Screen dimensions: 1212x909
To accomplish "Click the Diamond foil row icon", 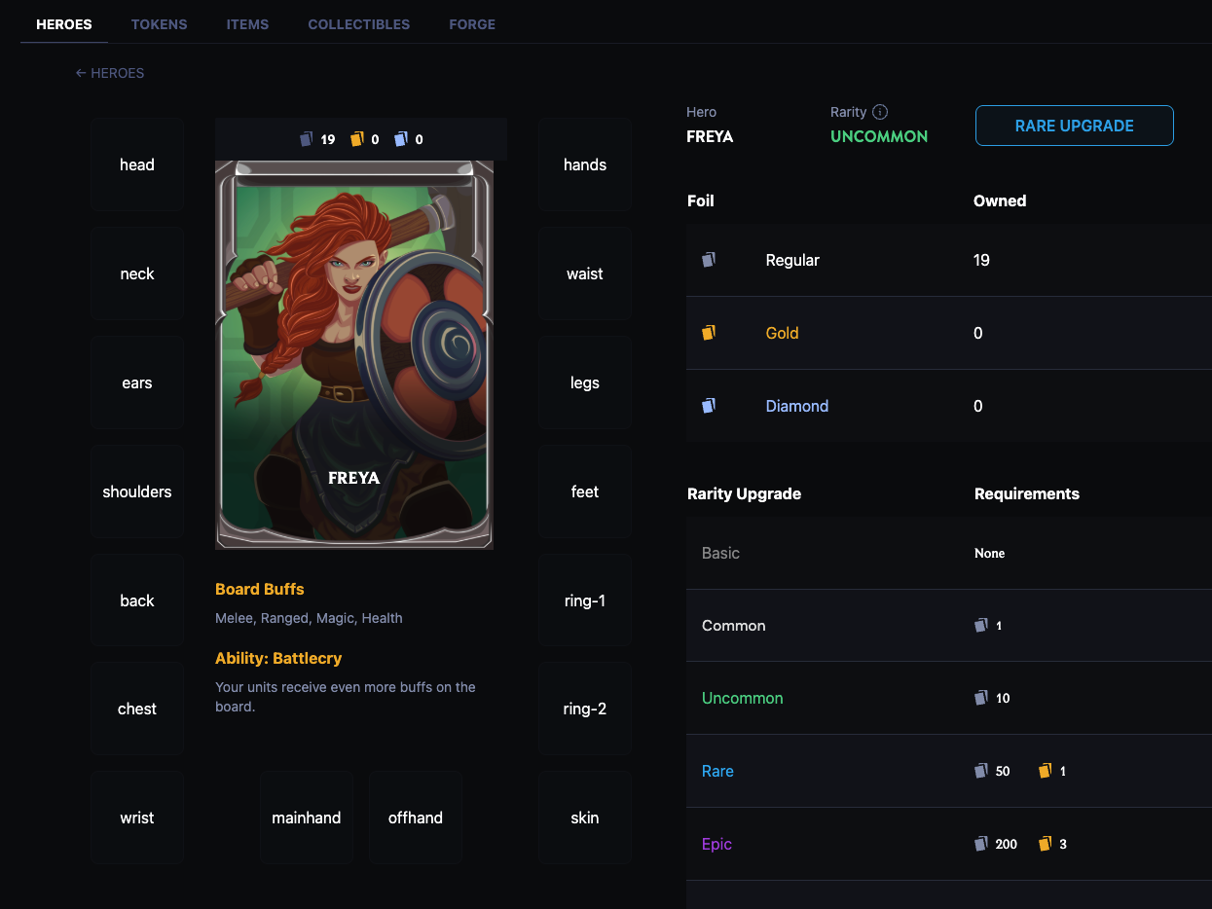I will pyautogui.click(x=709, y=406).
